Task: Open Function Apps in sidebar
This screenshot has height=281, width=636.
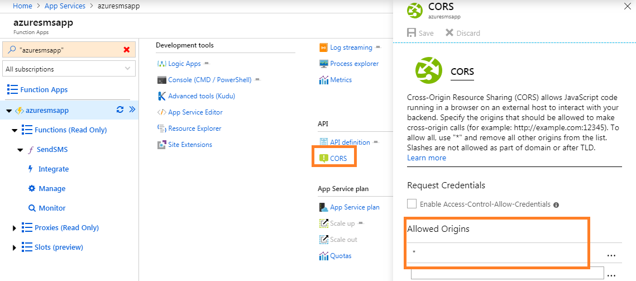Action: pos(44,90)
